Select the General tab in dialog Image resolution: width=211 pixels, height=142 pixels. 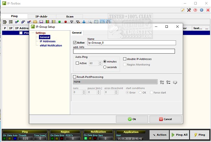pos(77,33)
